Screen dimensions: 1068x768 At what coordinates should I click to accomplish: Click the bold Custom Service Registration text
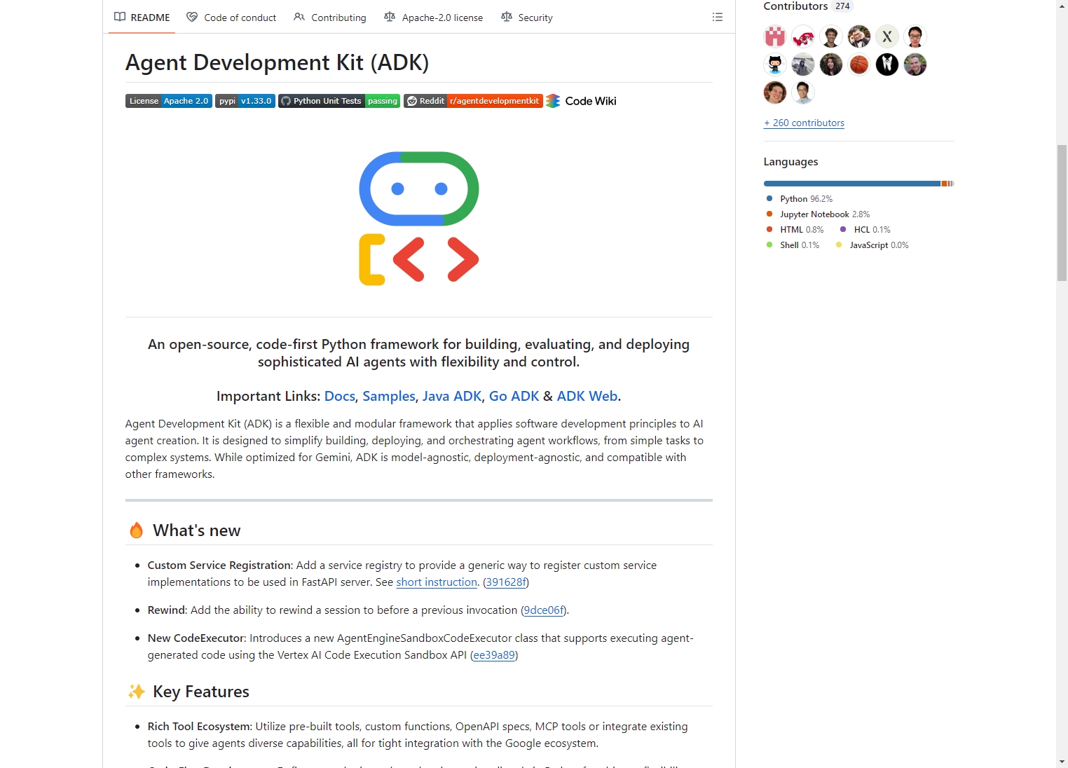tap(219, 565)
